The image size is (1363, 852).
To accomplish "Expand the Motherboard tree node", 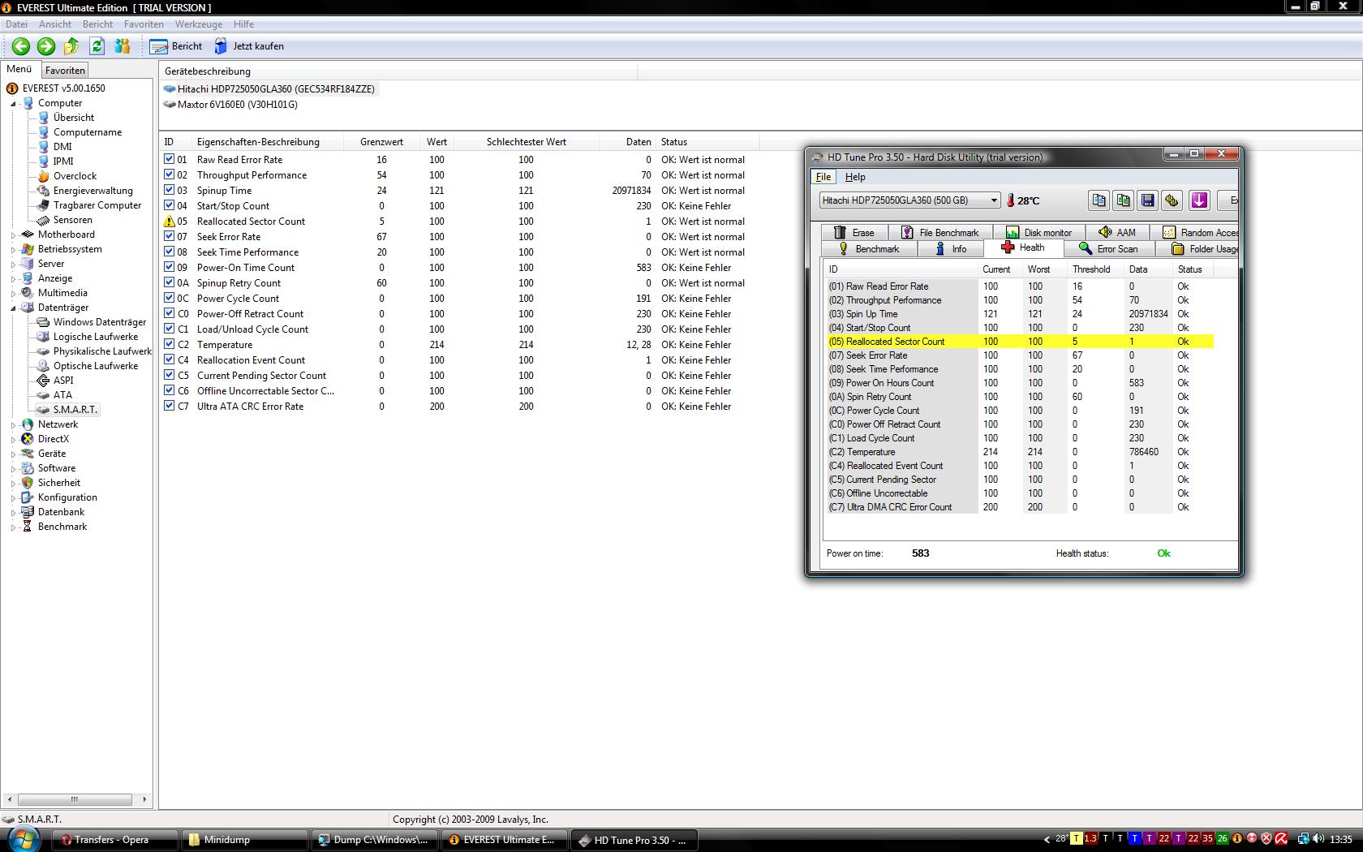I will click(13, 235).
